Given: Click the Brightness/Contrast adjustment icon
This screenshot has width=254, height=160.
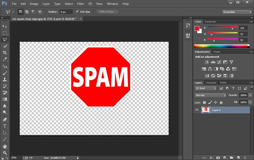Looking at the screenshot, I should coord(207,62).
